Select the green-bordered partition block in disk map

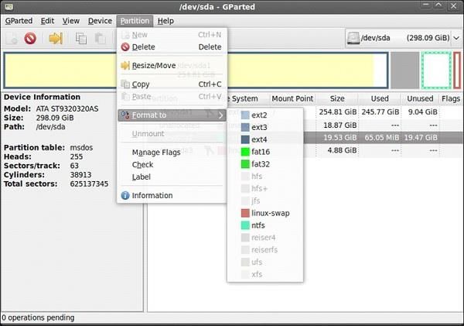[x=436, y=70]
